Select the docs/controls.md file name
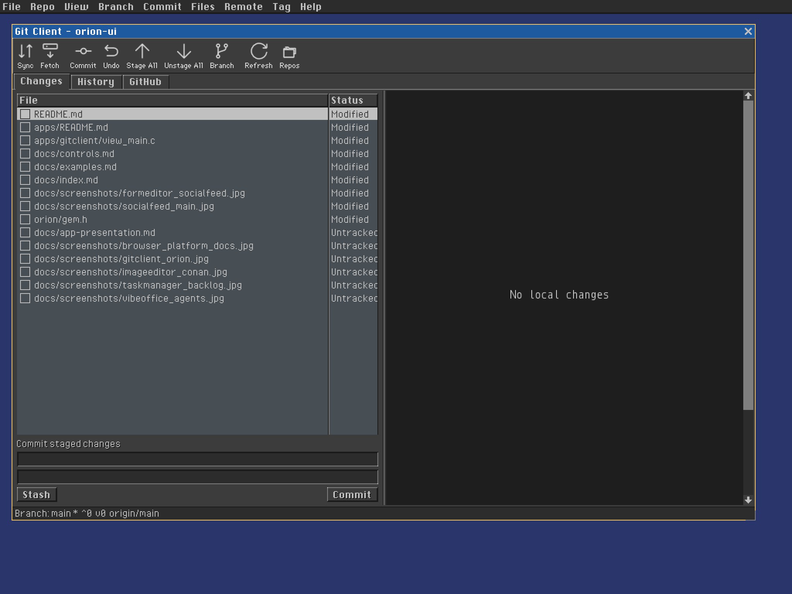792x594 pixels. pyautogui.click(x=74, y=154)
